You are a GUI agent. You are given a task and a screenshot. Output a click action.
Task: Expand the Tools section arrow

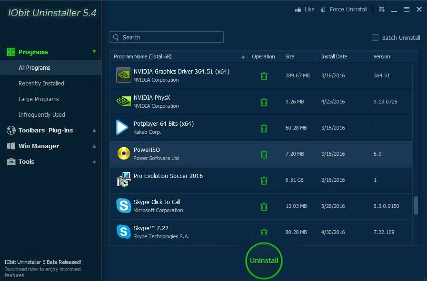[94, 162]
